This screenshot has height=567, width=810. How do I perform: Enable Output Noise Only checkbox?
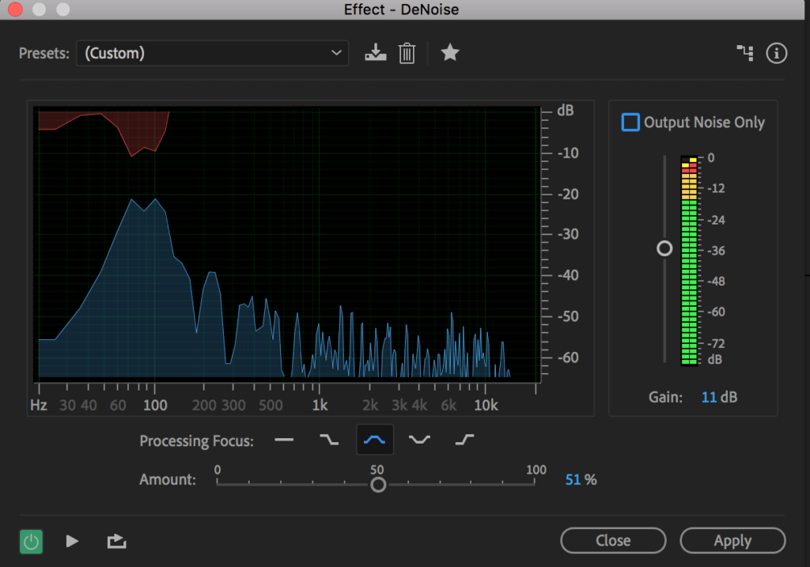tap(630, 123)
